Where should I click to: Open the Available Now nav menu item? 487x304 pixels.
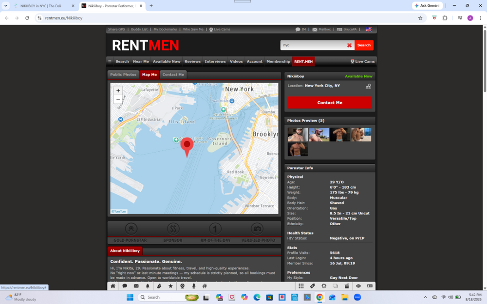point(167,61)
